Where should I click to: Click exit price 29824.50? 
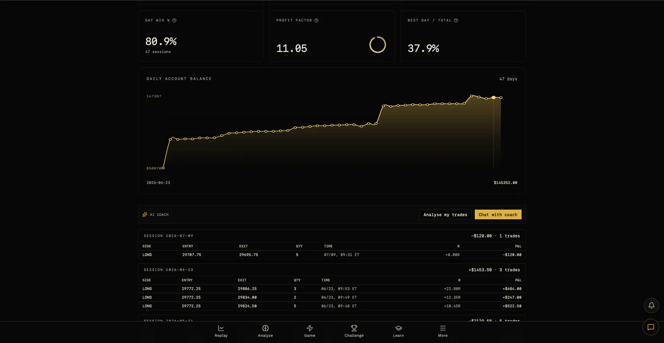coord(247,306)
